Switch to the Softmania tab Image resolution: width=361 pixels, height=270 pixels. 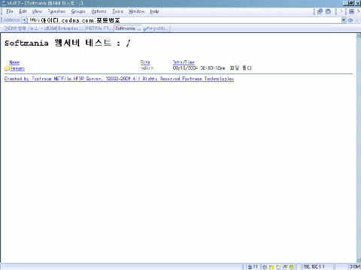(128, 28)
